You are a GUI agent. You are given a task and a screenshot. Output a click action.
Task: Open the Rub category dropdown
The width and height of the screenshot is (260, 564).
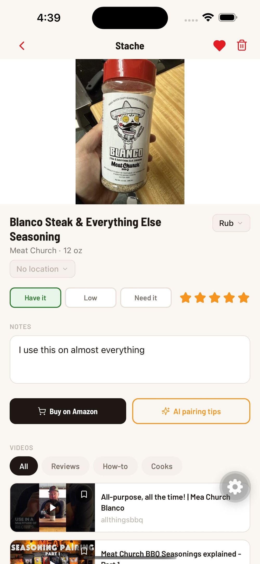click(x=231, y=223)
